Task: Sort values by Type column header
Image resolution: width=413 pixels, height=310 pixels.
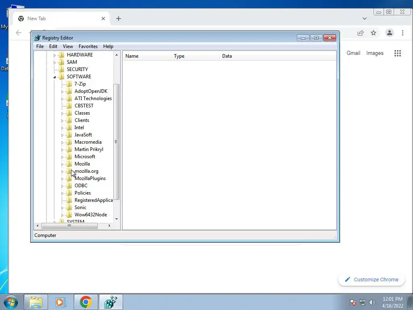Action: coord(196,56)
